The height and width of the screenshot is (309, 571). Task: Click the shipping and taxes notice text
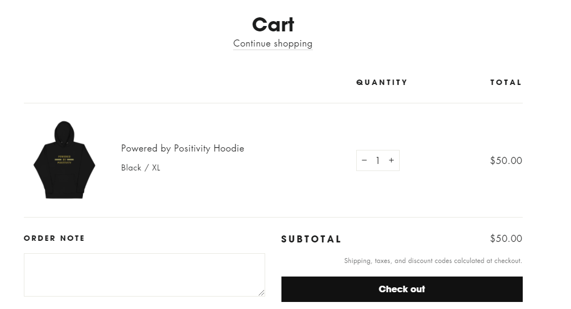(433, 261)
